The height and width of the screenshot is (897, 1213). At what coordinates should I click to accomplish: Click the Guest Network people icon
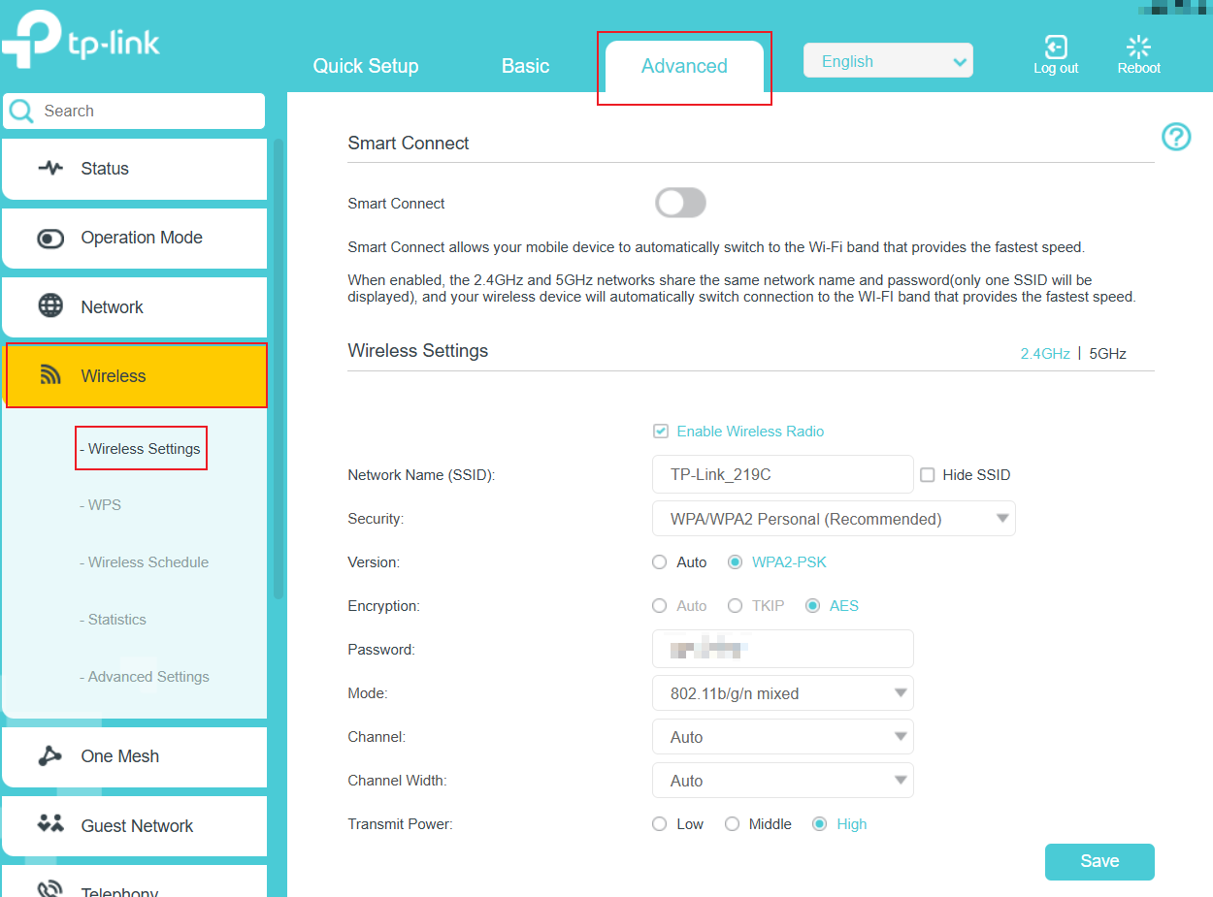point(50,825)
